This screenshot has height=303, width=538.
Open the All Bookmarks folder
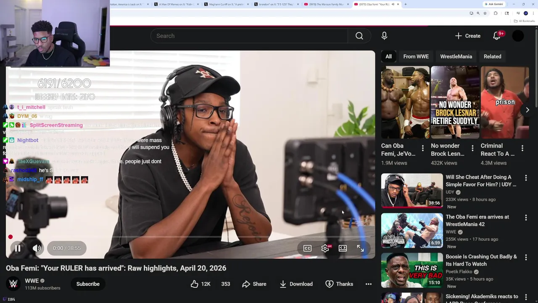pyautogui.click(x=525, y=21)
